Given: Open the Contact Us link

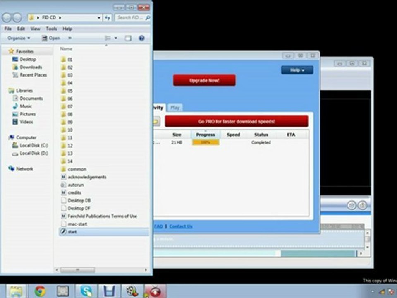Looking at the screenshot, I should [181, 226].
